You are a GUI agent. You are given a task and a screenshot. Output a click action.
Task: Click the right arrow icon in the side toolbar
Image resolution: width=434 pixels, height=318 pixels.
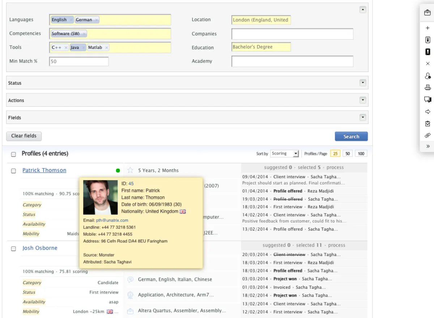[x=427, y=112]
